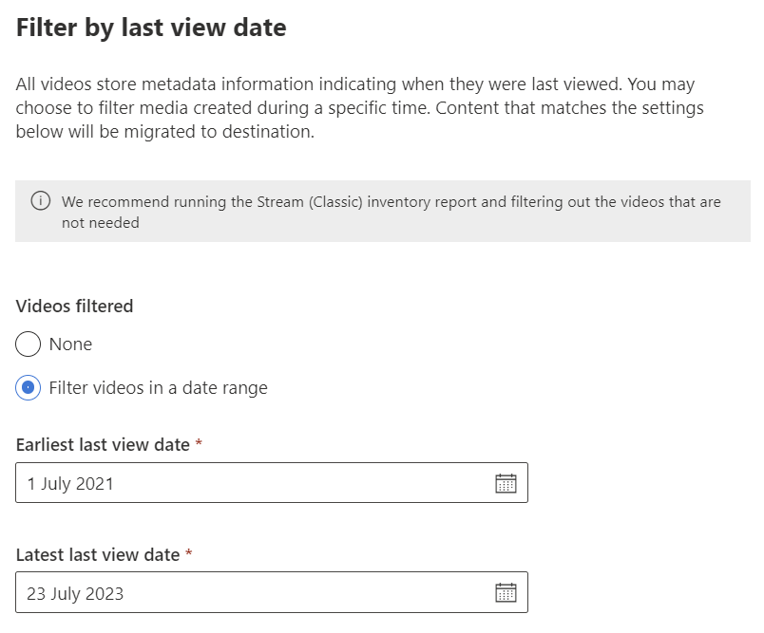Open calendar picker for Earliest last view date
The image size is (764, 633).
[506, 483]
